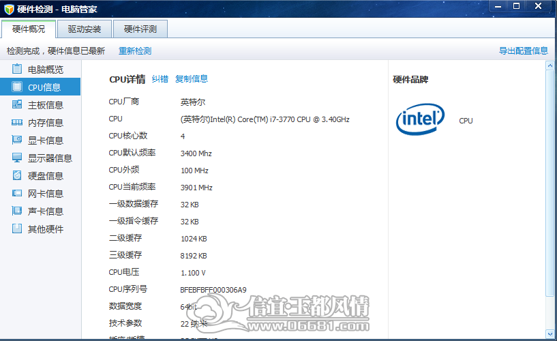
Task: Click the 3400 Mhz default frequency value
Action: pyautogui.click(x=196, y=153)
